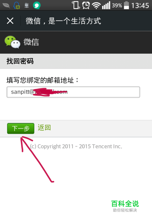Tap the vibrate mode status icon

pos(76,5)
